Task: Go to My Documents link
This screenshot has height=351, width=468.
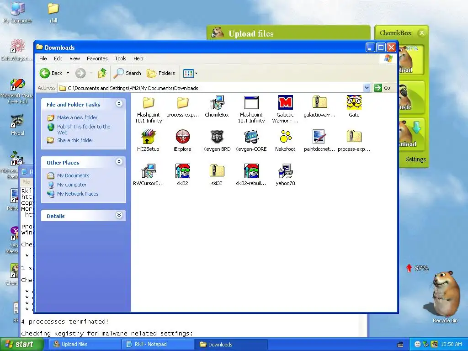Action: click(73, 175)
